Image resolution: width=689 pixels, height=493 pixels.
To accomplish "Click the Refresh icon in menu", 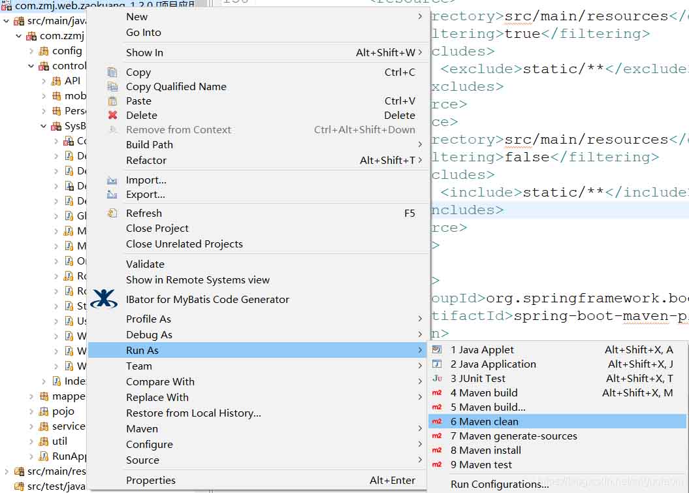I will pos(112,214).
